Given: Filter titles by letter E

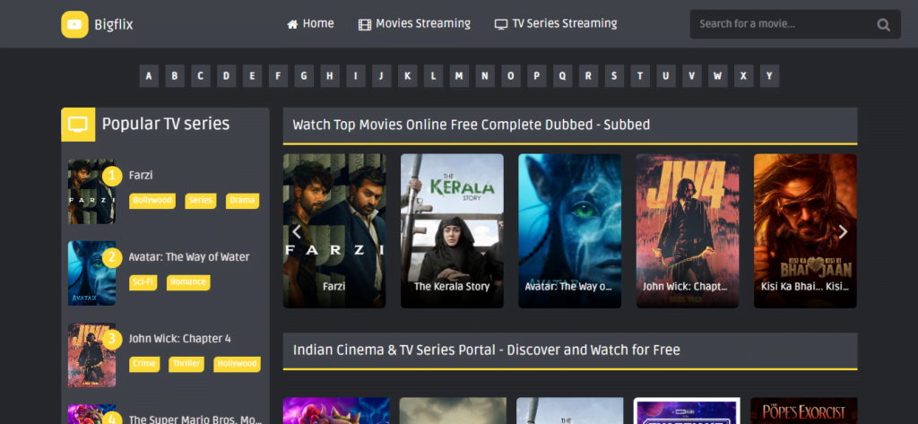Looking at the screenshot, I should click(x=252, y=76).
